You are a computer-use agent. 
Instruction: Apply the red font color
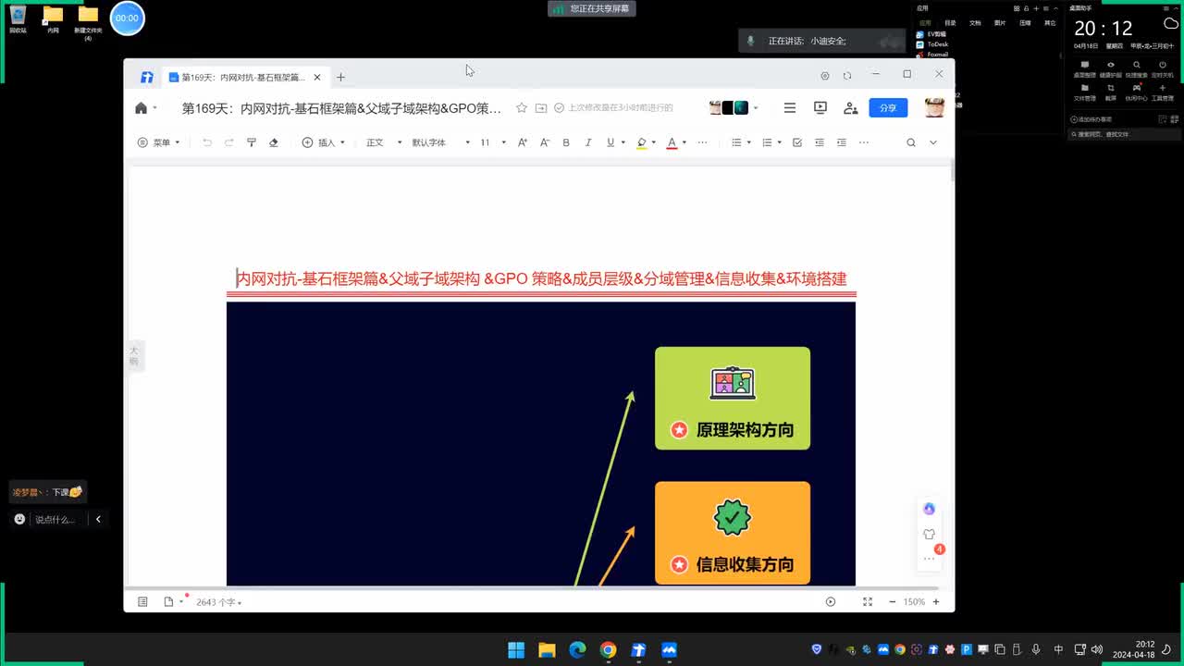(x=672, y=142)
